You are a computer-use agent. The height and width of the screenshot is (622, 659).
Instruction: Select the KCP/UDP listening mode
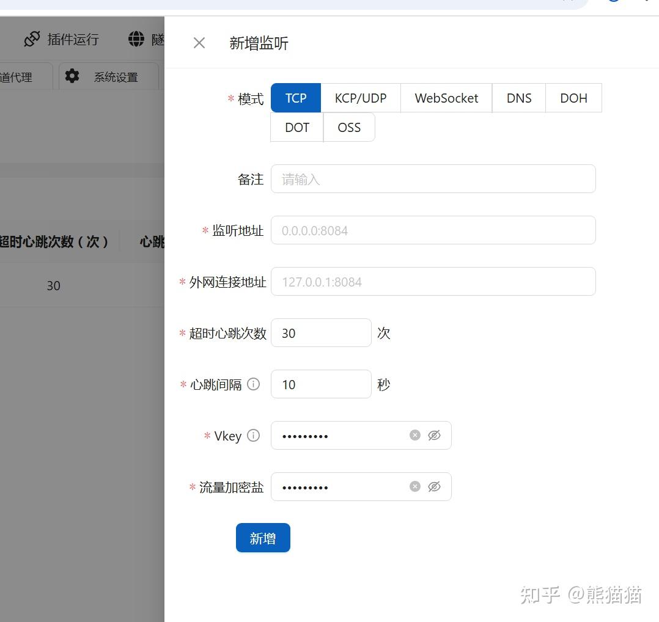[x=361, y=98]
